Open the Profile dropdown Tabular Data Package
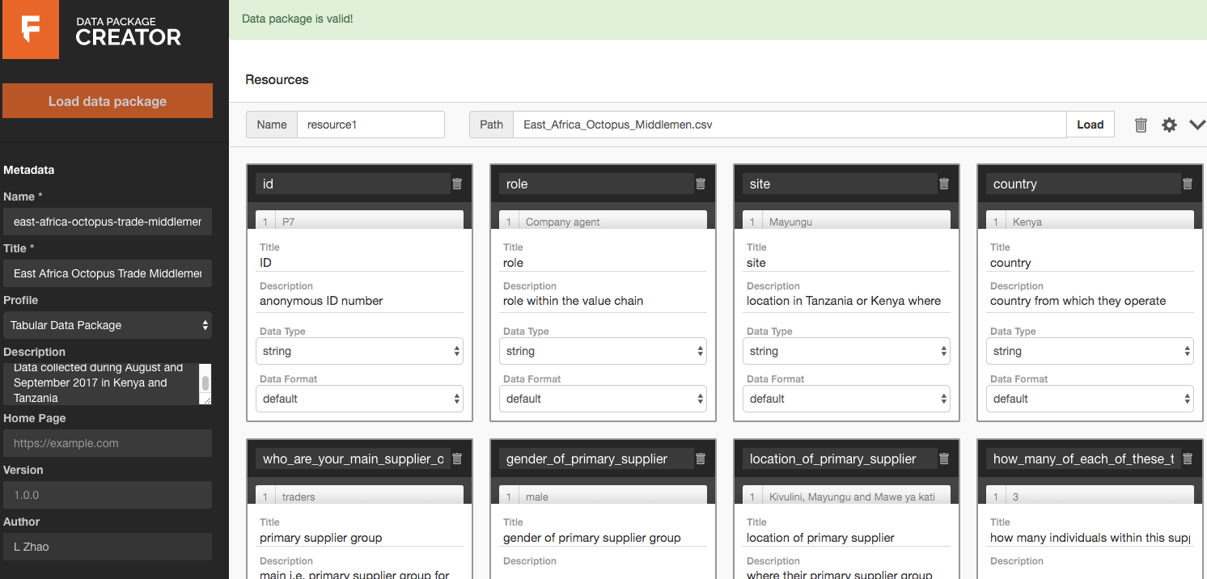 coord(108,325)
